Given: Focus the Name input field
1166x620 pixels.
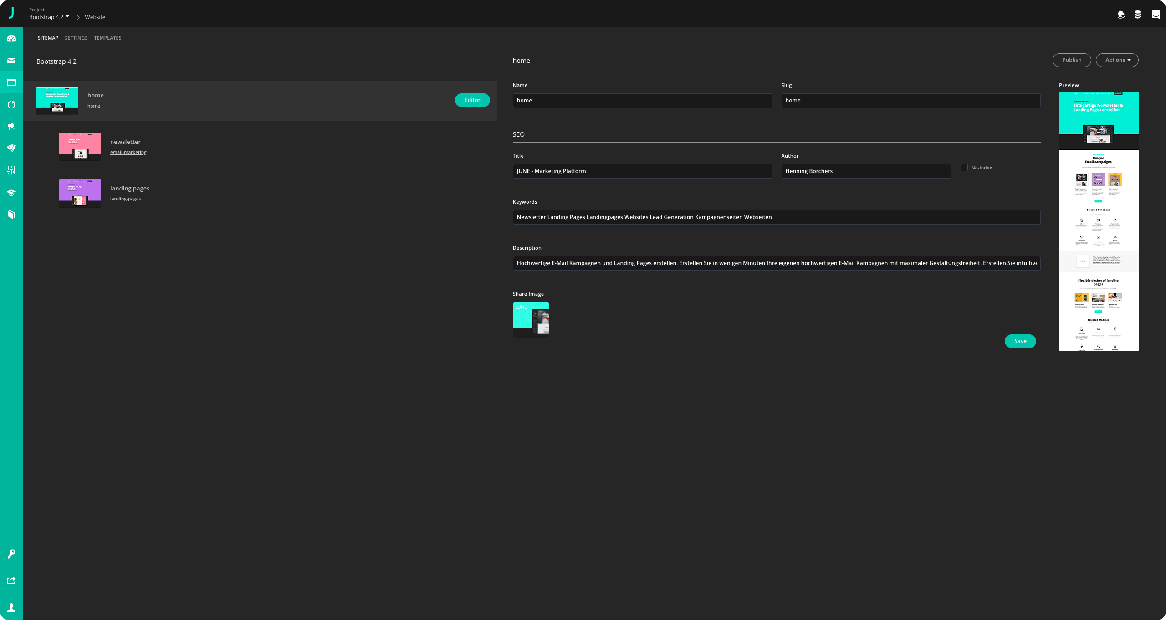Looking at the screenshot, I should [642, 101].
